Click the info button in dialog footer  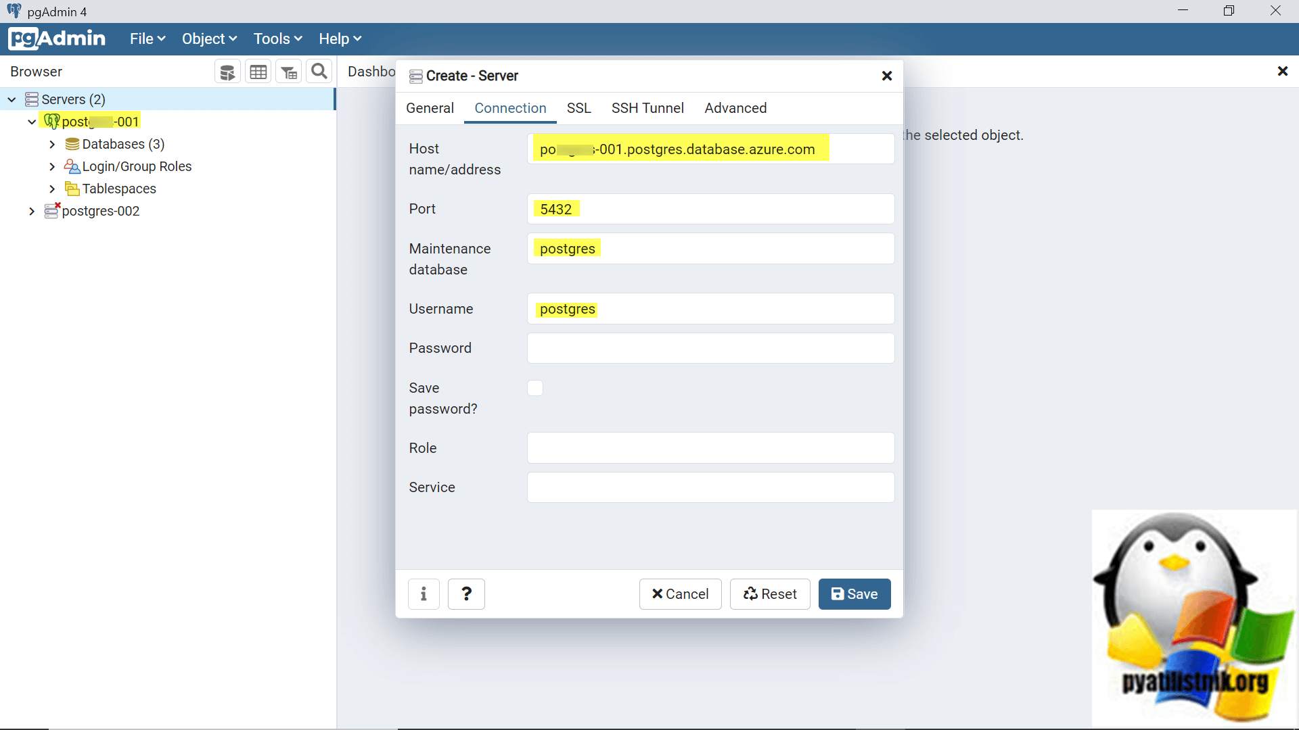[424, 594]
